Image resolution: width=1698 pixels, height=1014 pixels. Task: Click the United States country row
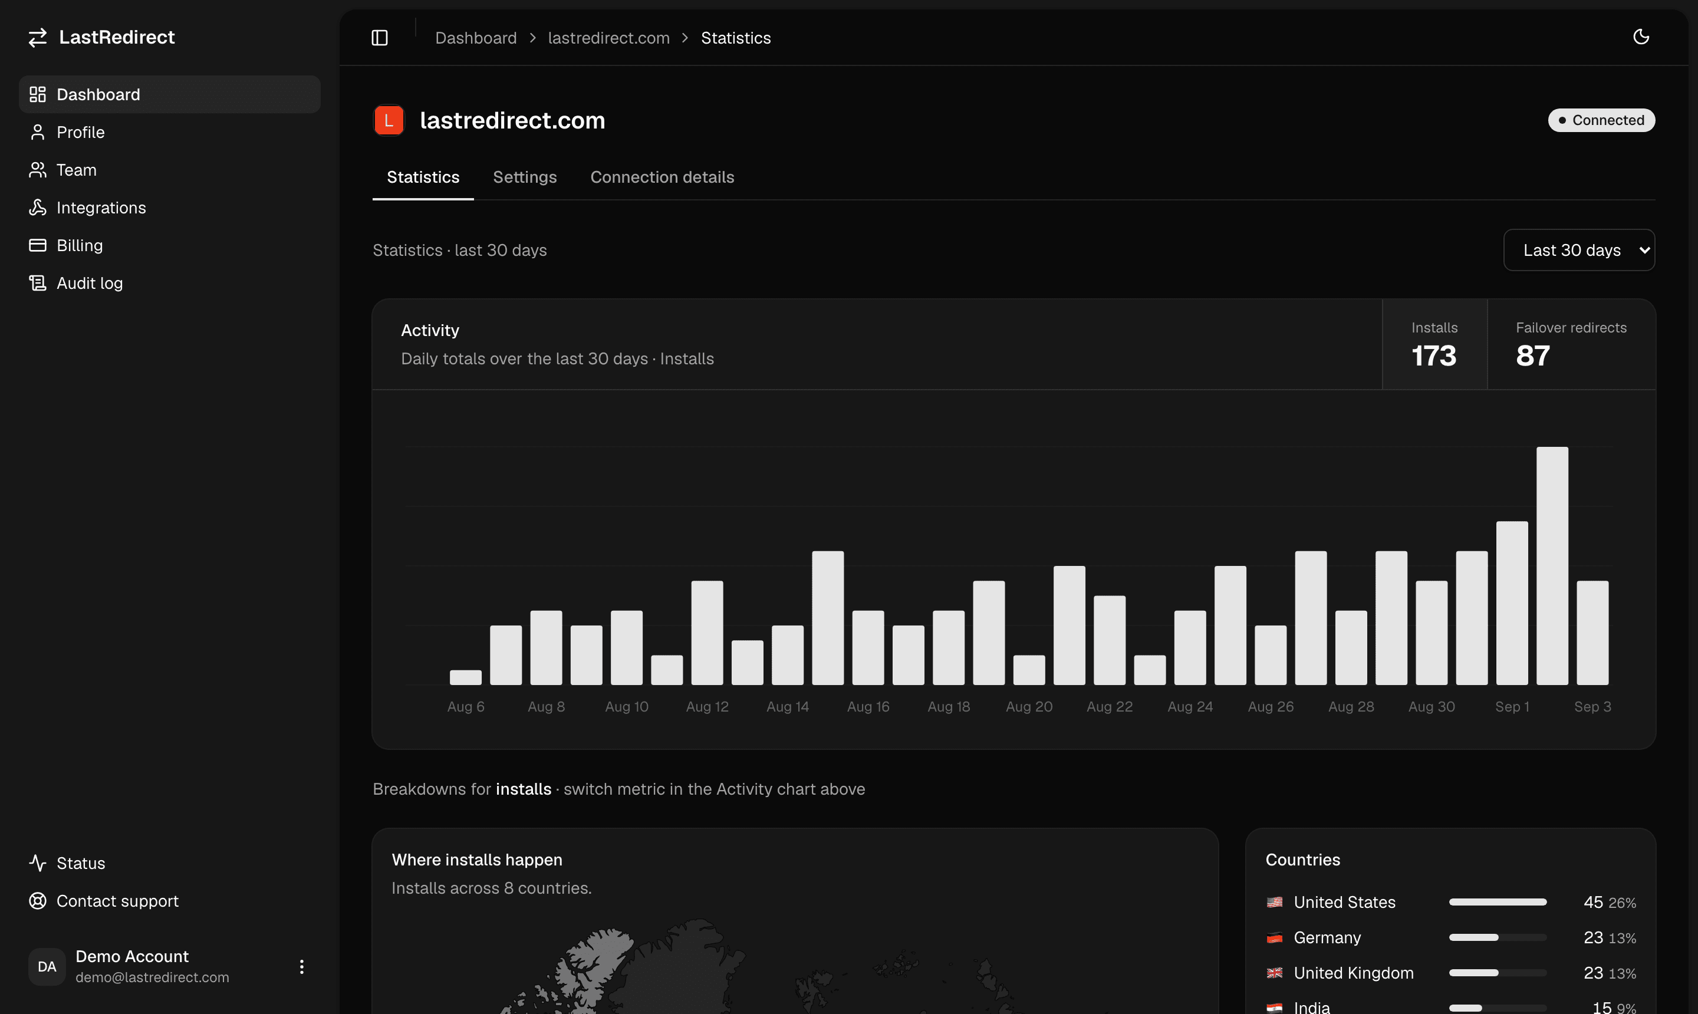point(1450,902)
